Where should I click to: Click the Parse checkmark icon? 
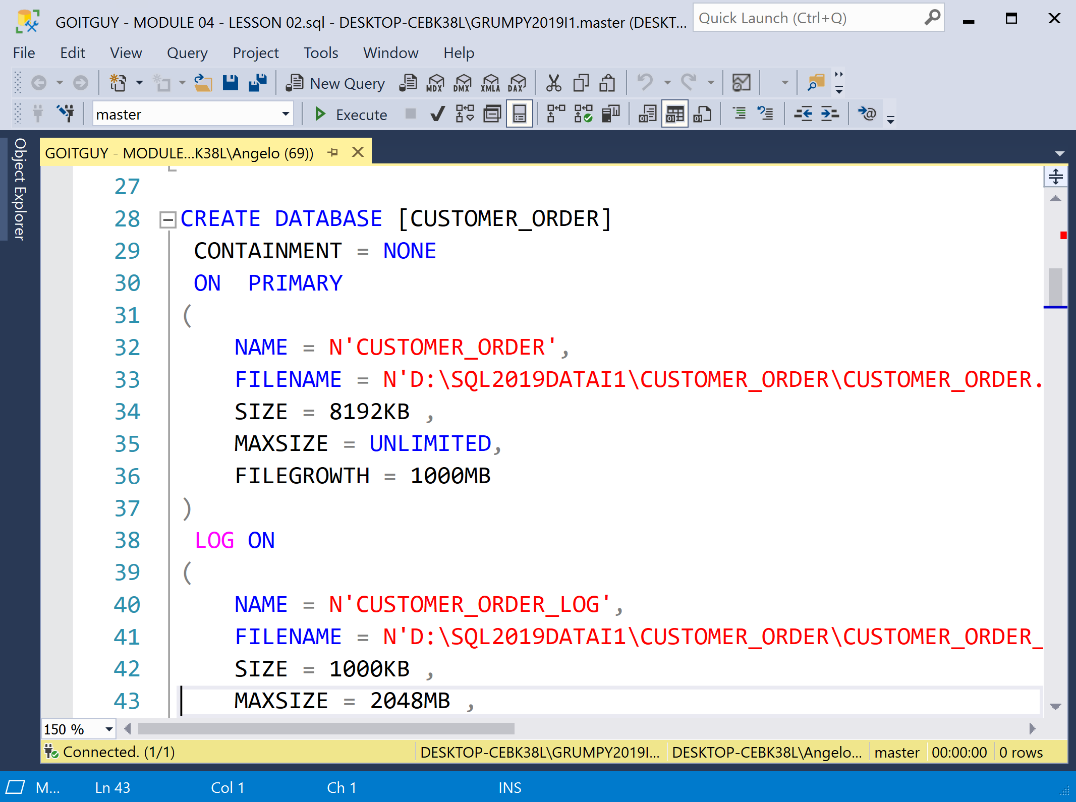tap(437, 114)
